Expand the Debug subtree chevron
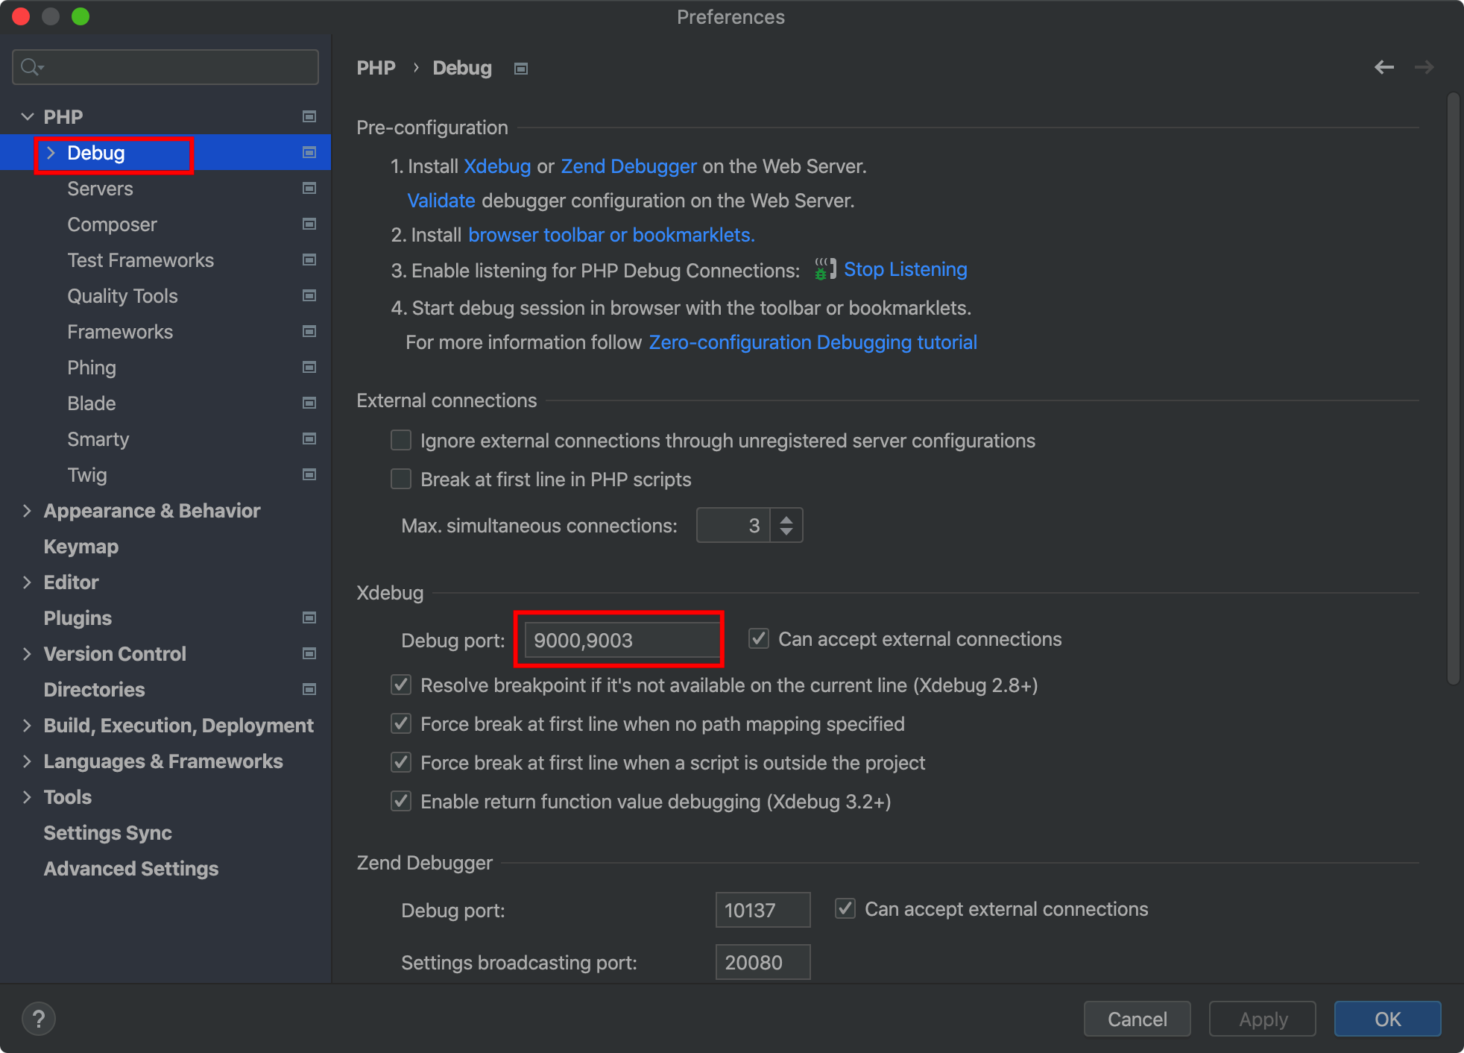Image resolution: width=1464 pixels, height=1053 pixels. pos(51,153)
